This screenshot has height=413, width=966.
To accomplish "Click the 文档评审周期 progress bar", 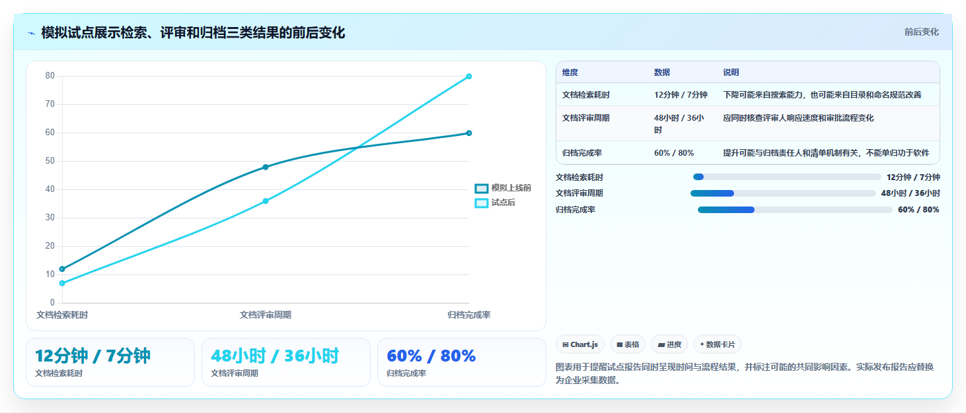I will (x=783, y=193).
